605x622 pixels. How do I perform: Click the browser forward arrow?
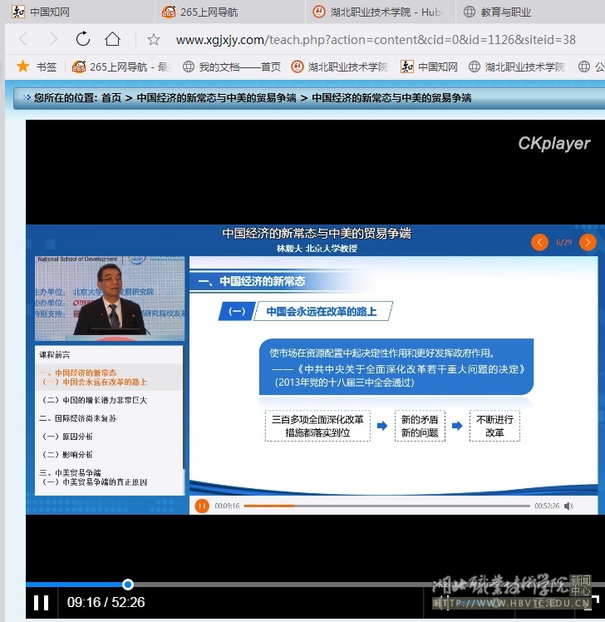click(53, 39)
